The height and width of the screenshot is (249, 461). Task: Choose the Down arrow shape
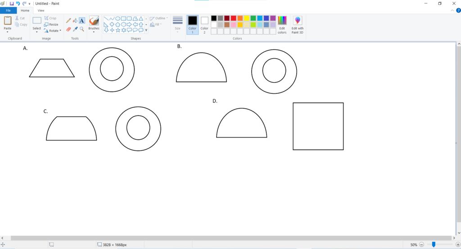(106, 30)
